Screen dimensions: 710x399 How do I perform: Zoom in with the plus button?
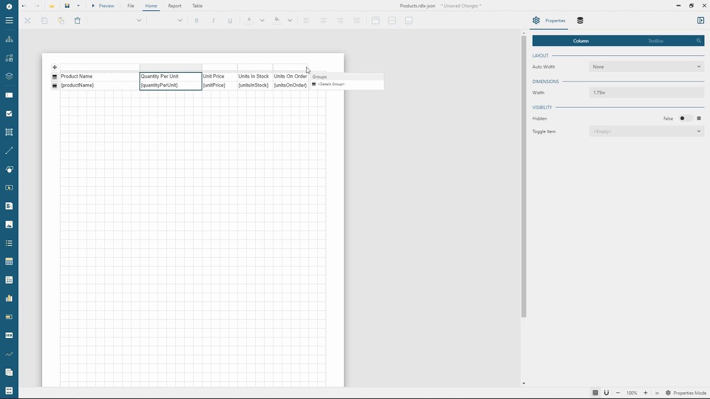point(646,393)
